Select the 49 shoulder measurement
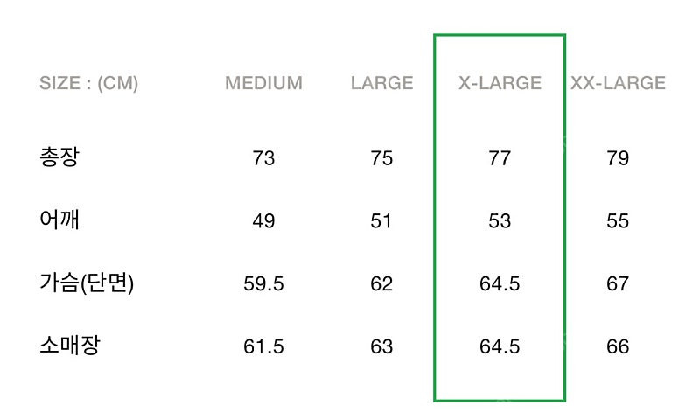Image resolution: width=700 pixels, height=419 pixels. click(x=263, y=221)
